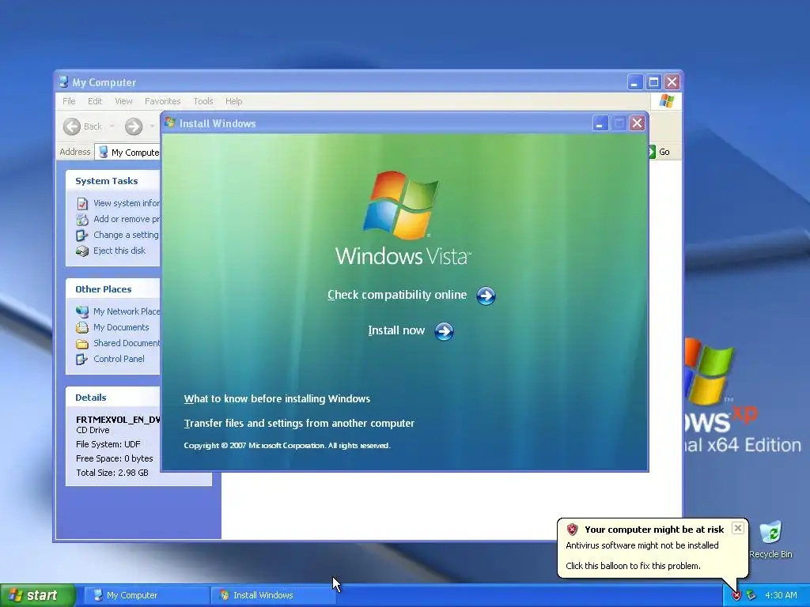Click the View system information icon
The width and height of the screenshot is (810, 607).
click(82, 204)
